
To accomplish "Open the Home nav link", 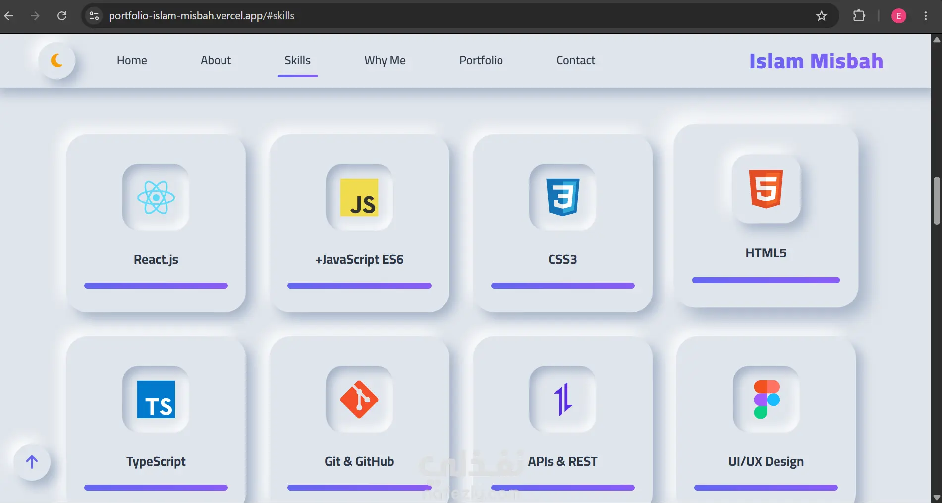I will (x=132, y=60).
